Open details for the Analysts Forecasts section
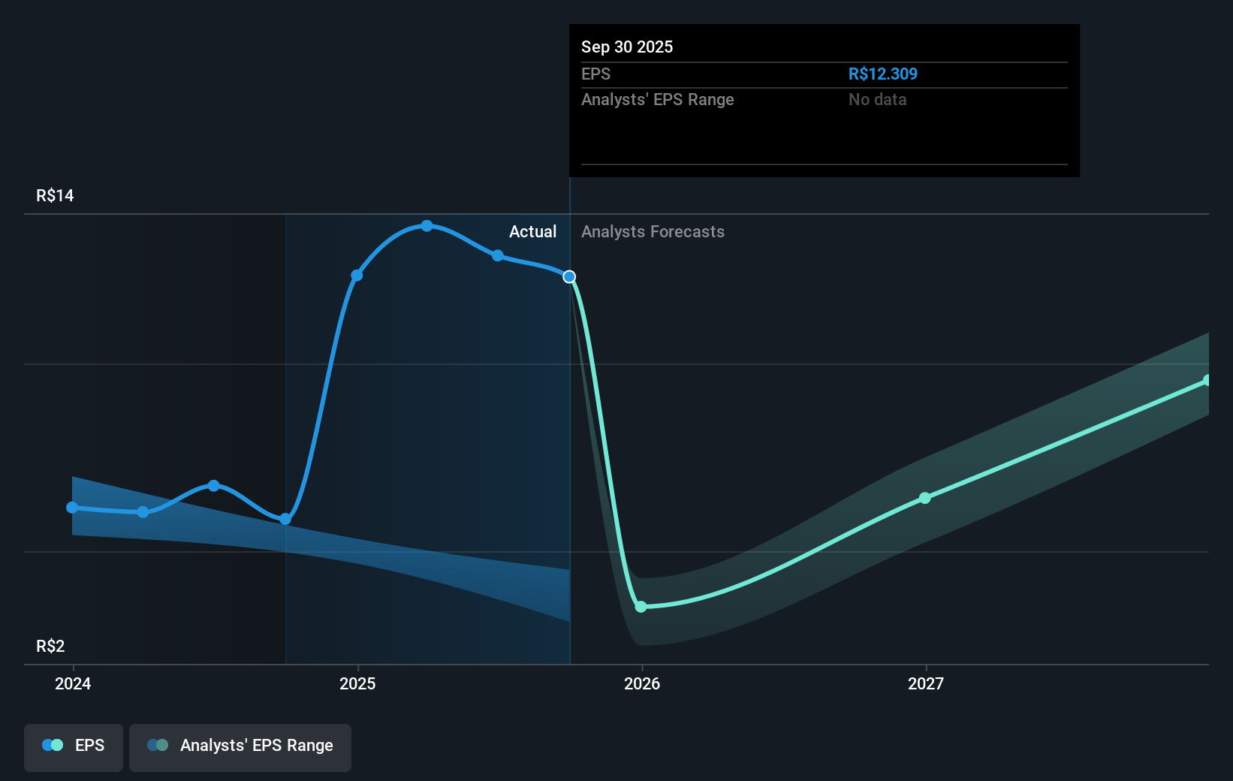Image resolution: width=1233 pixels, height=781 pixels. tap(653, 232)
